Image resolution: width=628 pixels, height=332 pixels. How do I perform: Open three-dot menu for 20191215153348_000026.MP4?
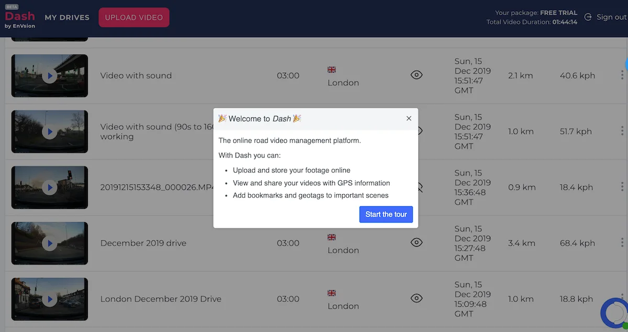(x=622, y=186)
